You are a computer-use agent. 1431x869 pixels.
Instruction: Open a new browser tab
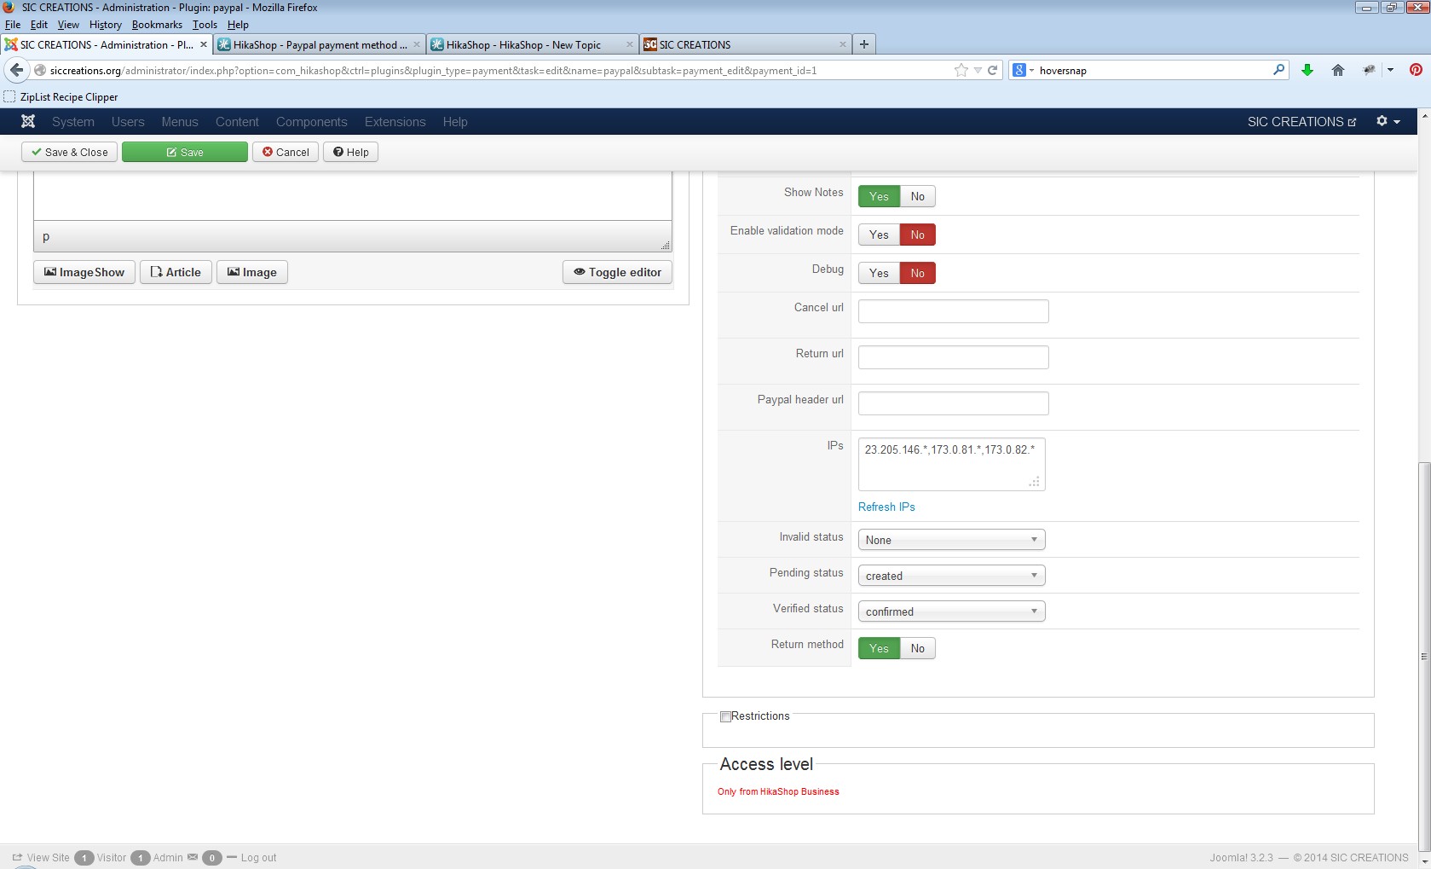pyautogui.click(x=864, y=44)
